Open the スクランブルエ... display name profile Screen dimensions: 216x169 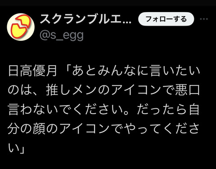85,19
